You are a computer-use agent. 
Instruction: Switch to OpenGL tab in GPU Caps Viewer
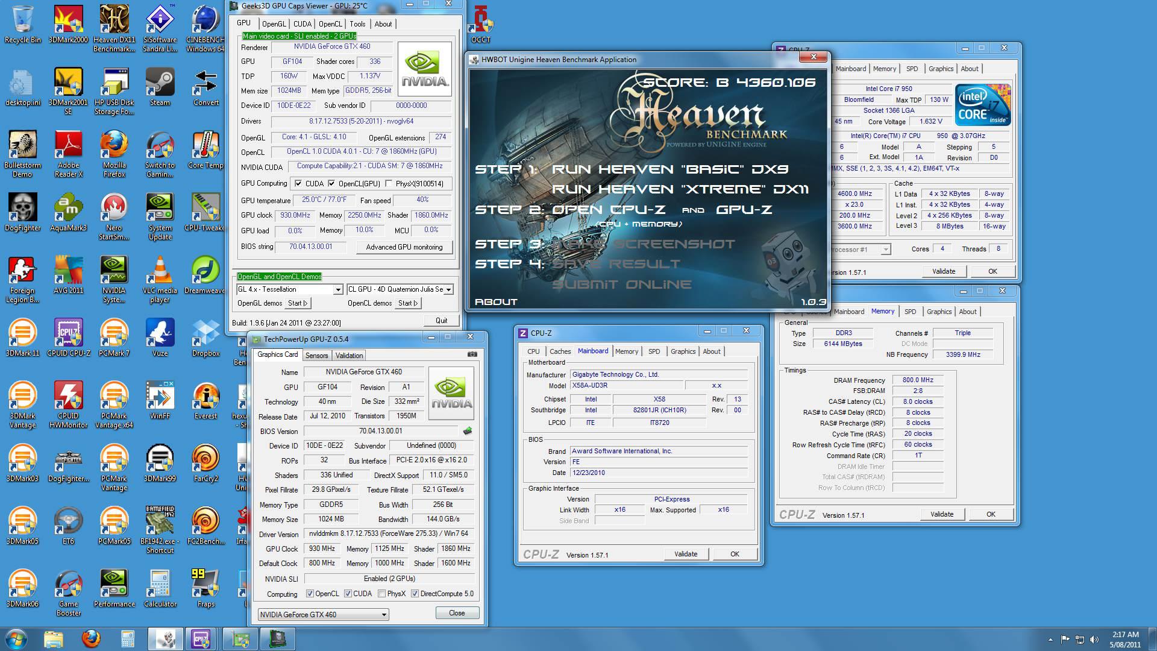pyautogui.click(x=274, y=24)
